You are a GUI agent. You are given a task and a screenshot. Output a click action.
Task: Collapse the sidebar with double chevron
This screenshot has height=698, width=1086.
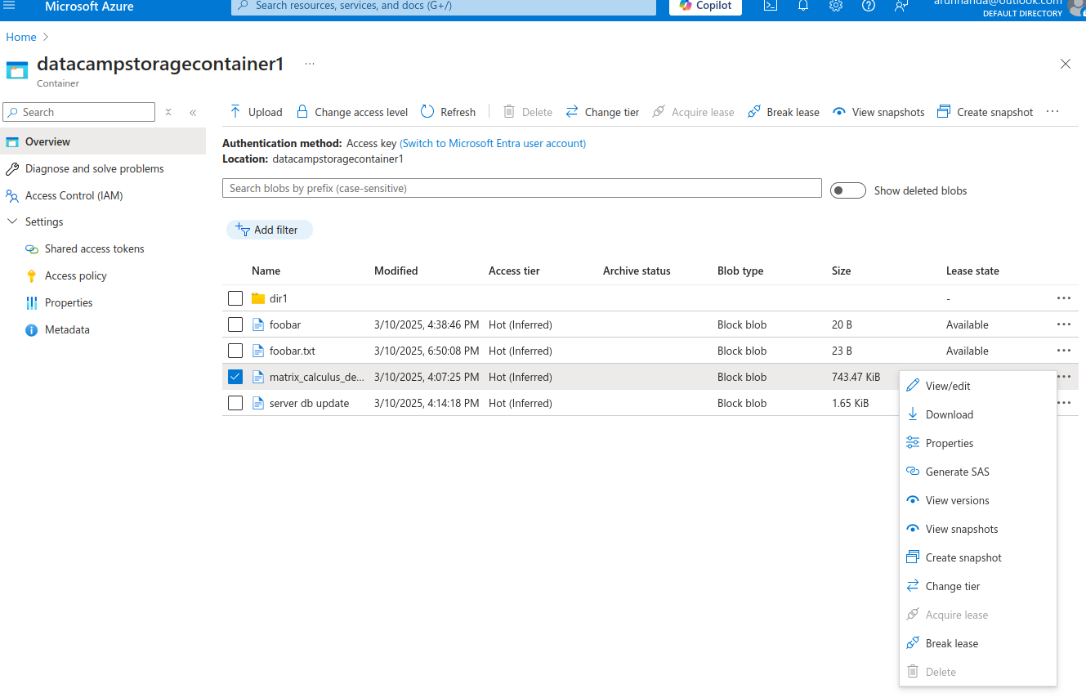(x=193, y=112)
